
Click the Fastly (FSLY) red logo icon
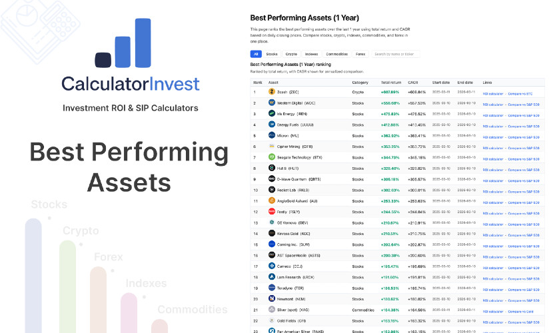tap(272, 212)
